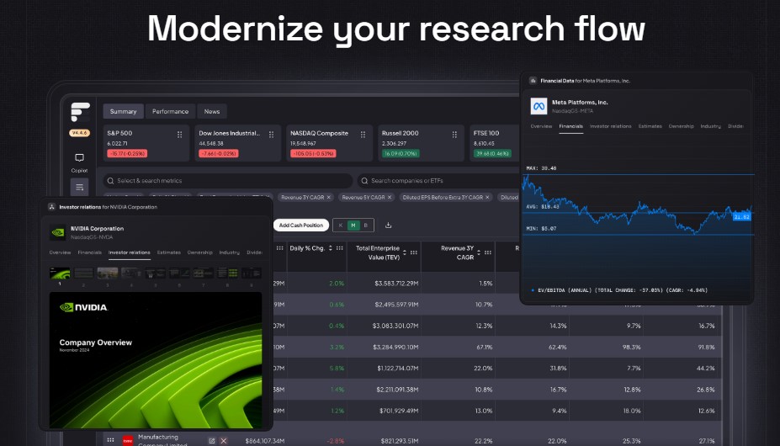
Task: Click drag handle on NASDAQ Composite card
Action: tap(363, 135)
